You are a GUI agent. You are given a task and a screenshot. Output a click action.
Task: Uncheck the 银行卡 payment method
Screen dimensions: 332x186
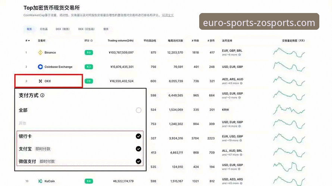pyautogui.click(x=138, y=136)
